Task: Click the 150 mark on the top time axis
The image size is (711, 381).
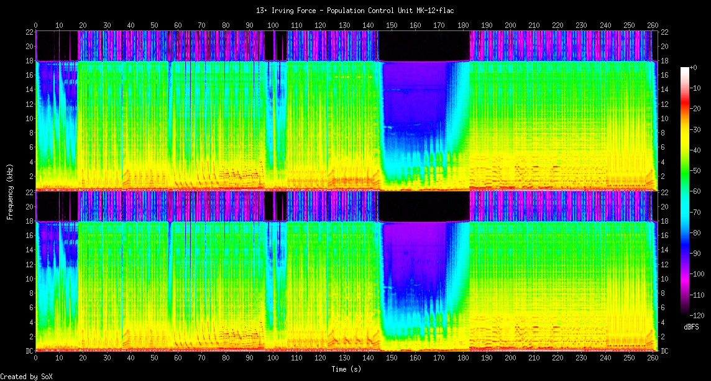Action: [x=392, y=25]
